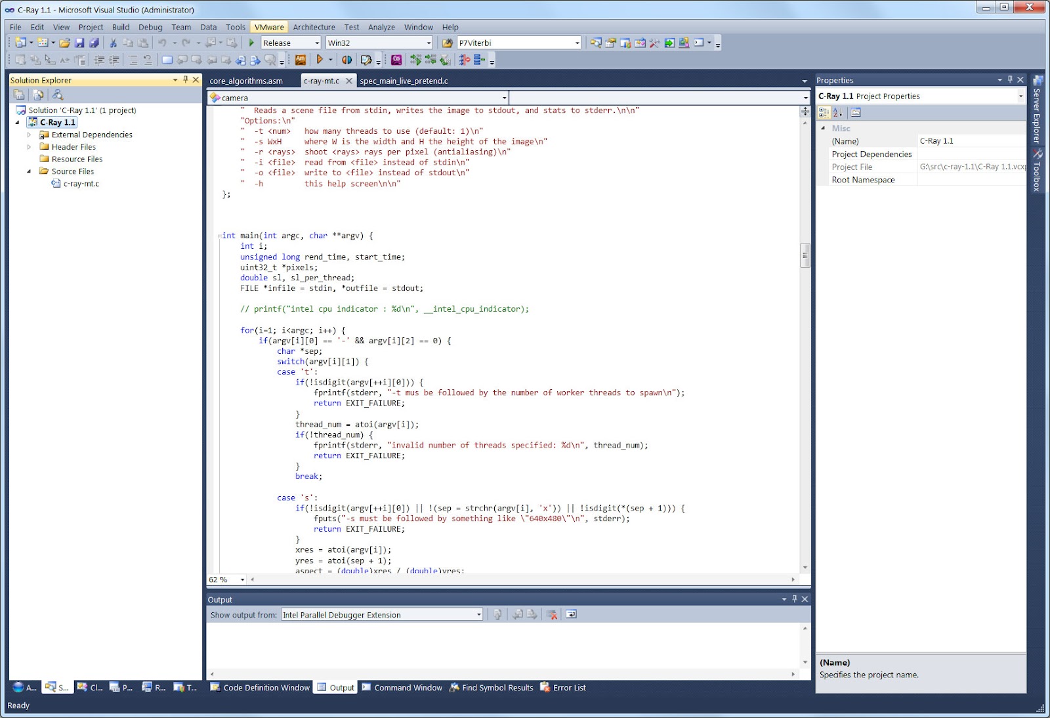Open the Show output from dropdown
Image resolution: width=1050 pixels, height=718 pixels.
478,614
